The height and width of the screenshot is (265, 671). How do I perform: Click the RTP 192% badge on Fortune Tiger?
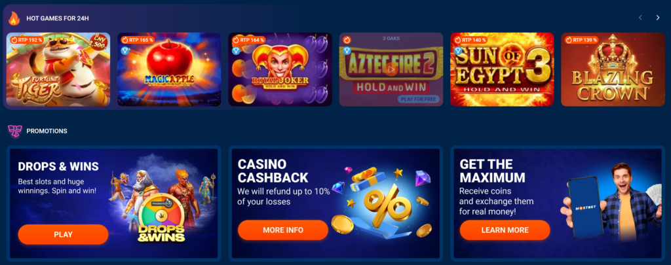click(26, 40)
